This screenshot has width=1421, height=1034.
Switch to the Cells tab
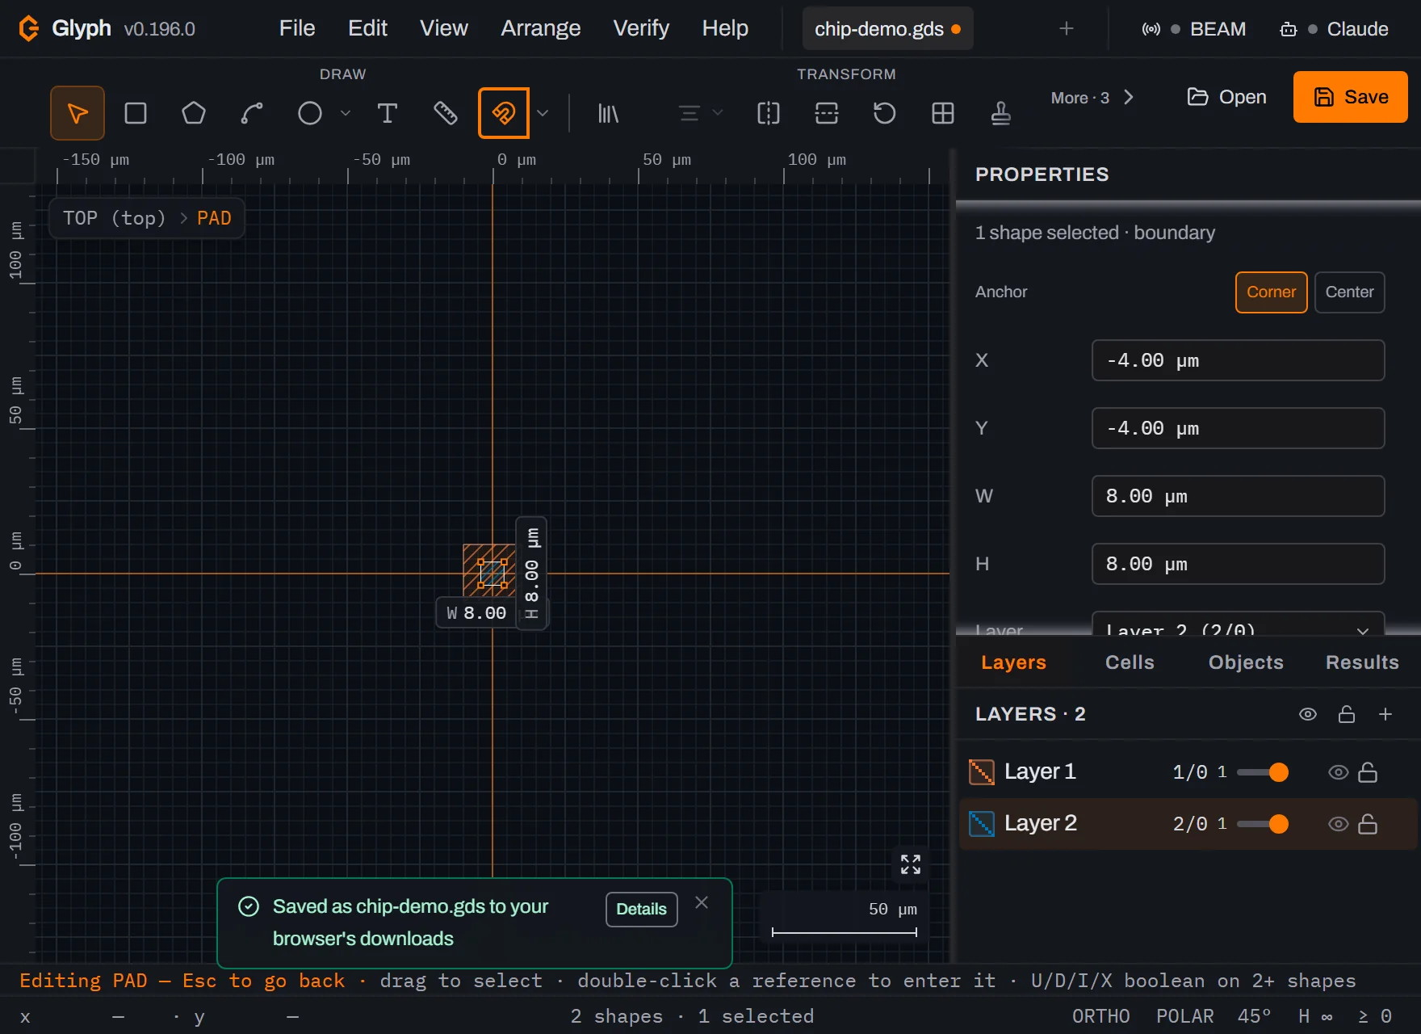point(1130,662)
